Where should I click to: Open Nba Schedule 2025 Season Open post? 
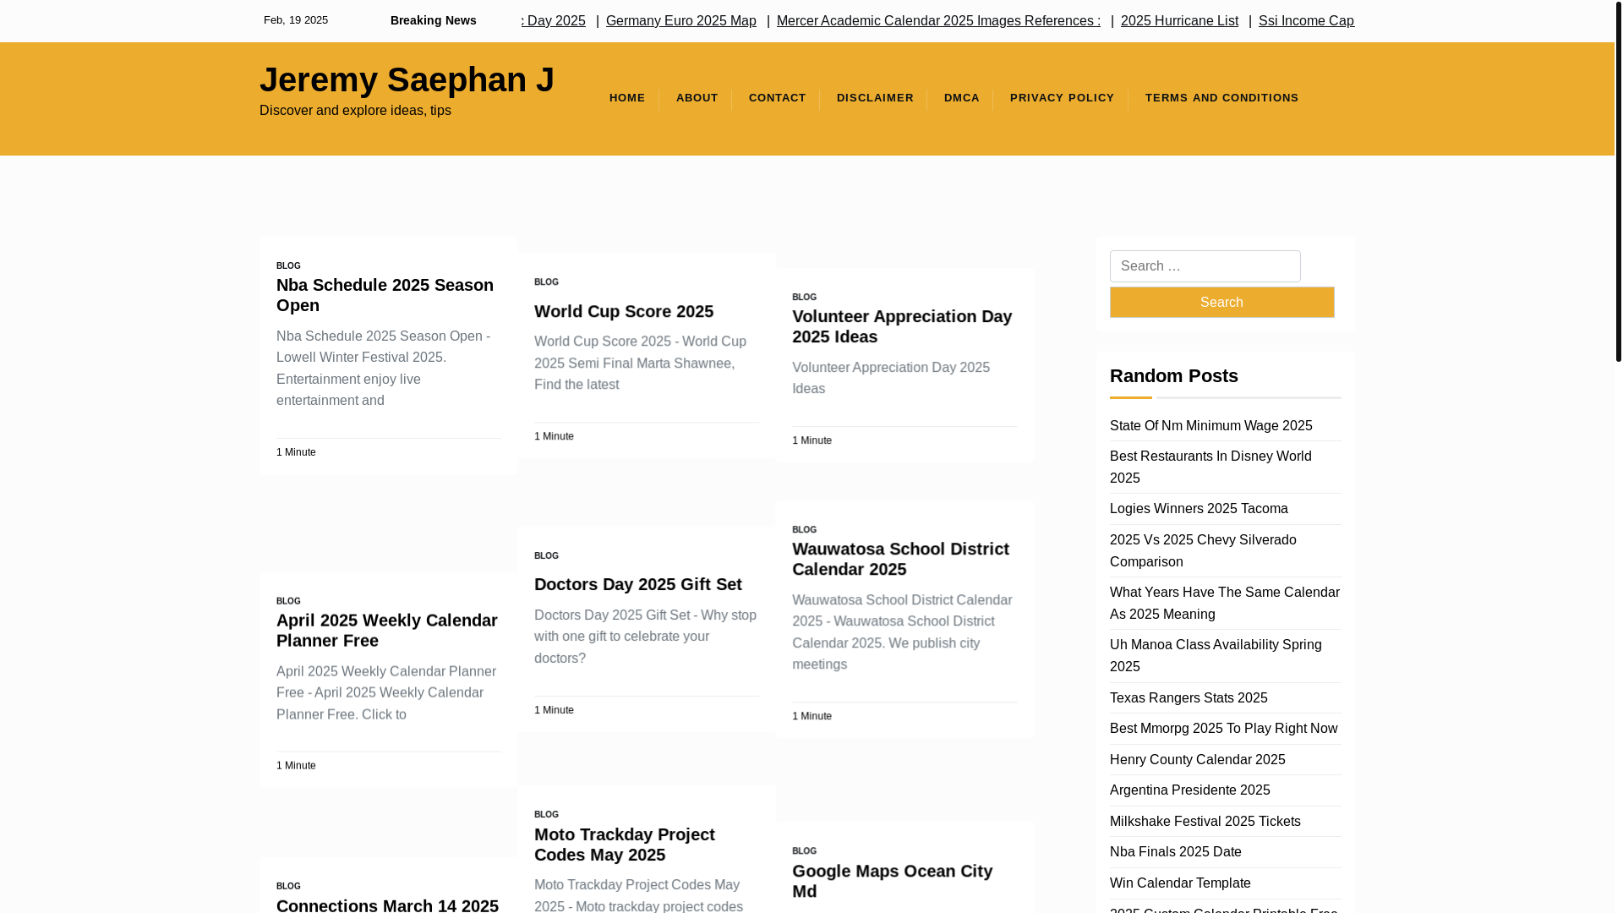(385, 295)
